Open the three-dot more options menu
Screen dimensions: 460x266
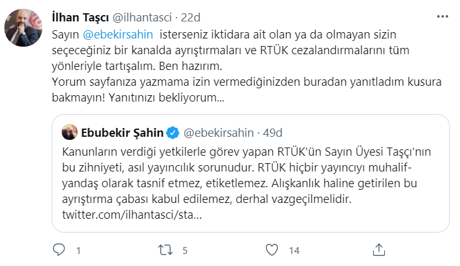(442, 16)
